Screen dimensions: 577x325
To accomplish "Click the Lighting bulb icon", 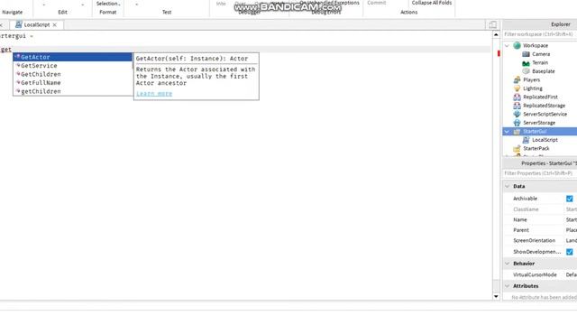I will pyautogui.click(x=517, y=88).
